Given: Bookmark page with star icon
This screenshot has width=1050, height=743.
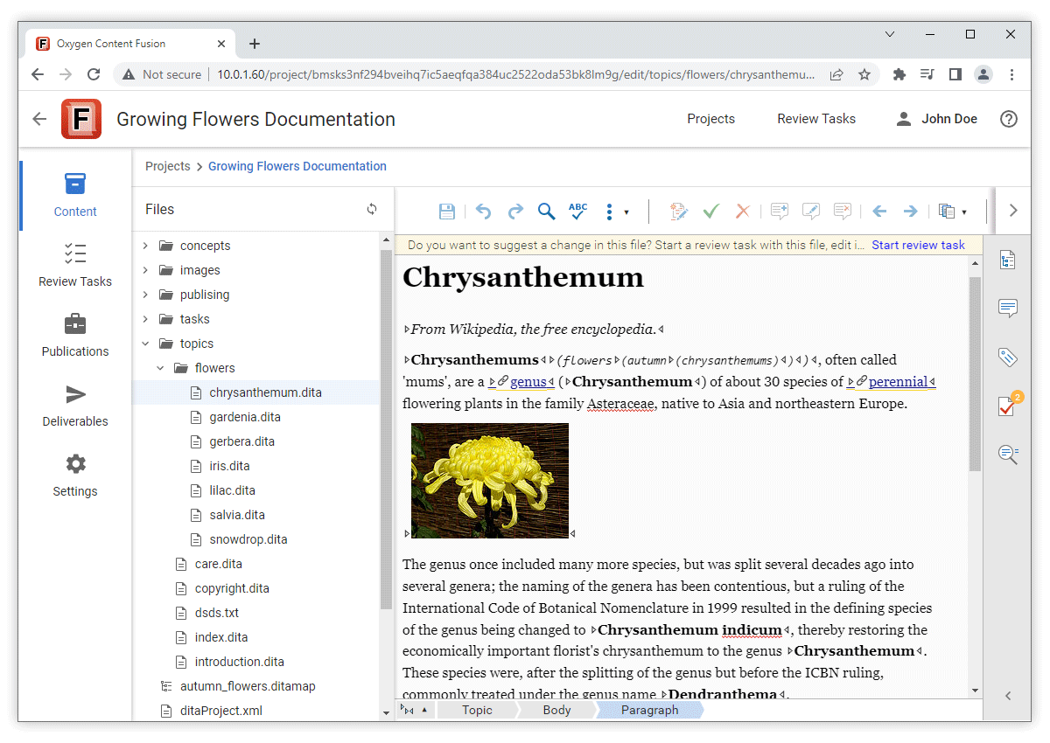Looking at the screenshot, I should (864, 74).
